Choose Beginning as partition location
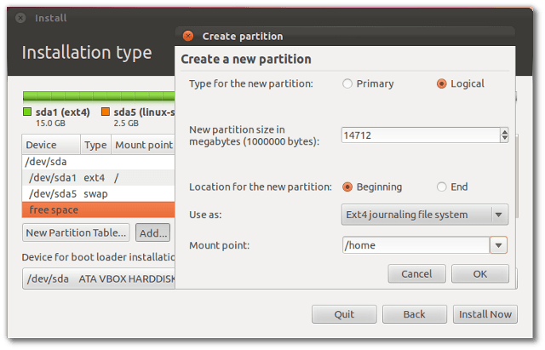Screen dimensions: 545x350 coord(347,187)
